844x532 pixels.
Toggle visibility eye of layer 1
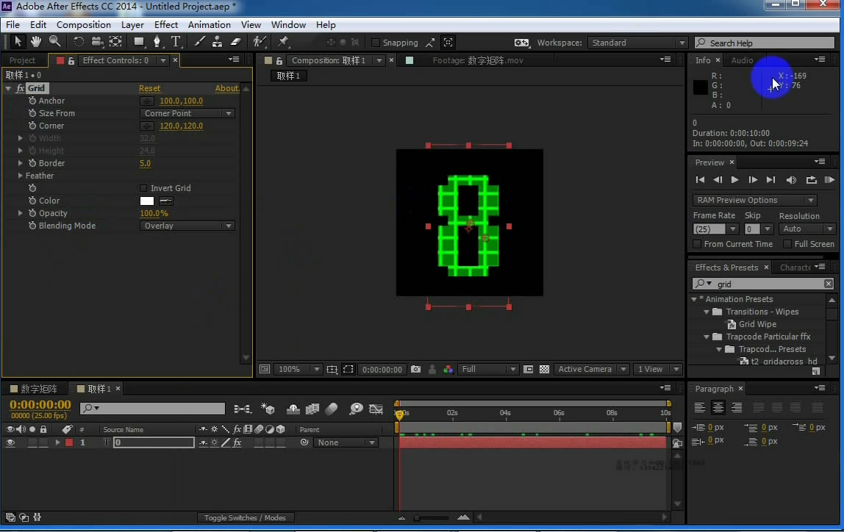(x=10, y=442)
